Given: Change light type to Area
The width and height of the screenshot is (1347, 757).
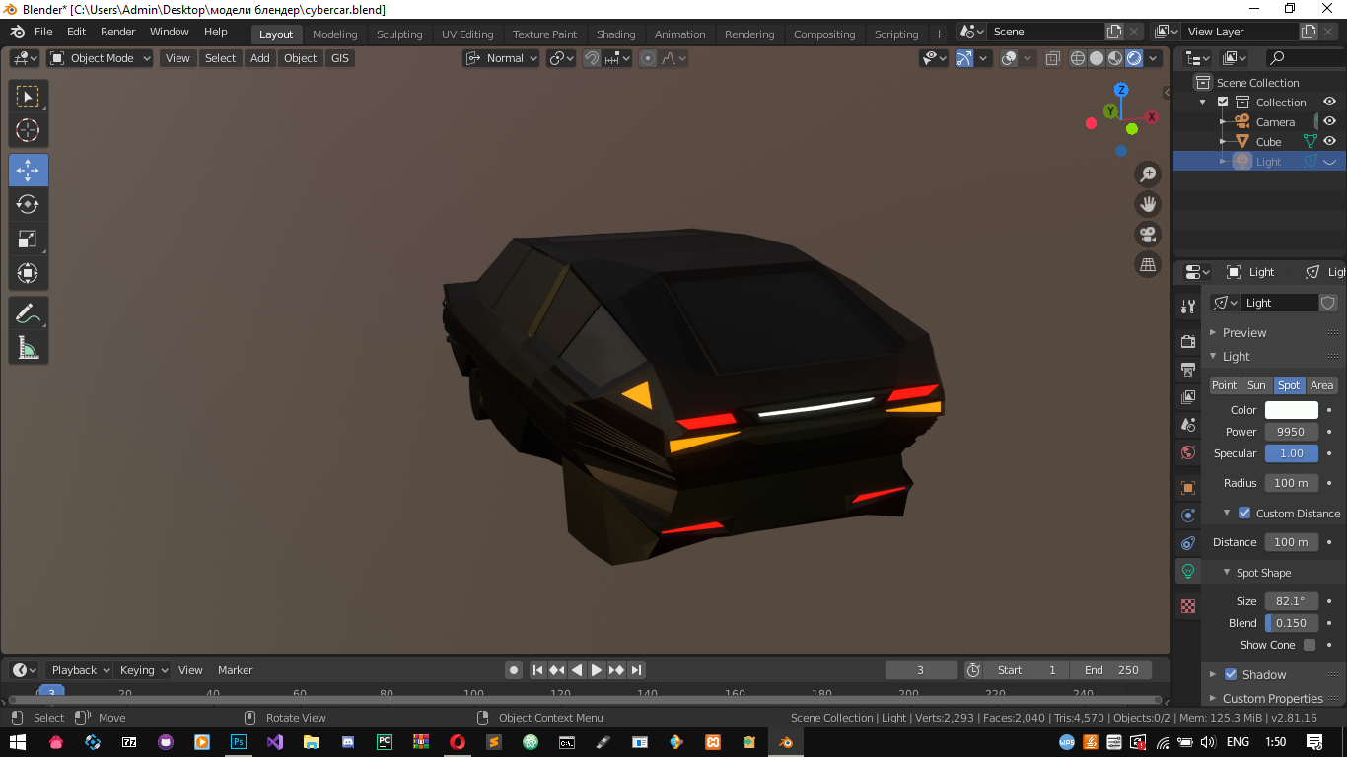Looking at the screenshot, I should point(1321,385).
